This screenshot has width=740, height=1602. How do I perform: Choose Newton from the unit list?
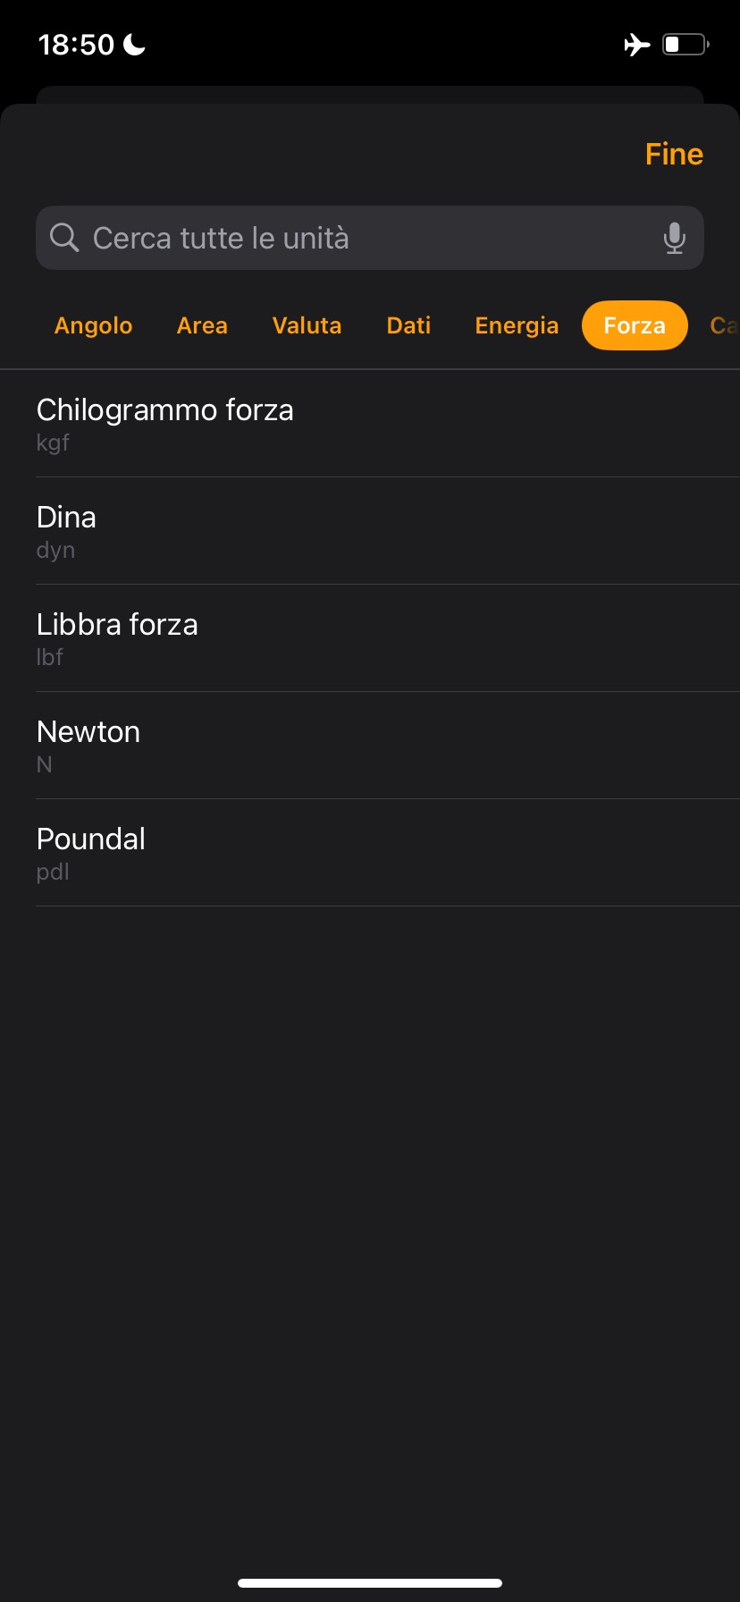click(x=370, y=746)
